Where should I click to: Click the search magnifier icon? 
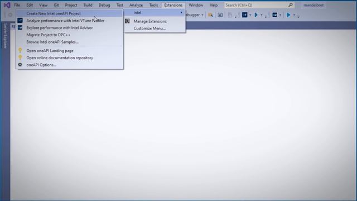(291, 5)
